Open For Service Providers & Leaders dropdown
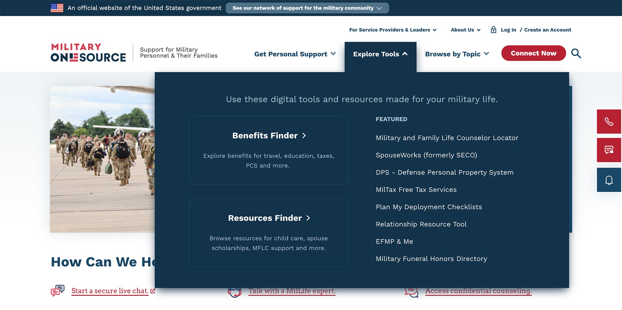 pos(393,30)
